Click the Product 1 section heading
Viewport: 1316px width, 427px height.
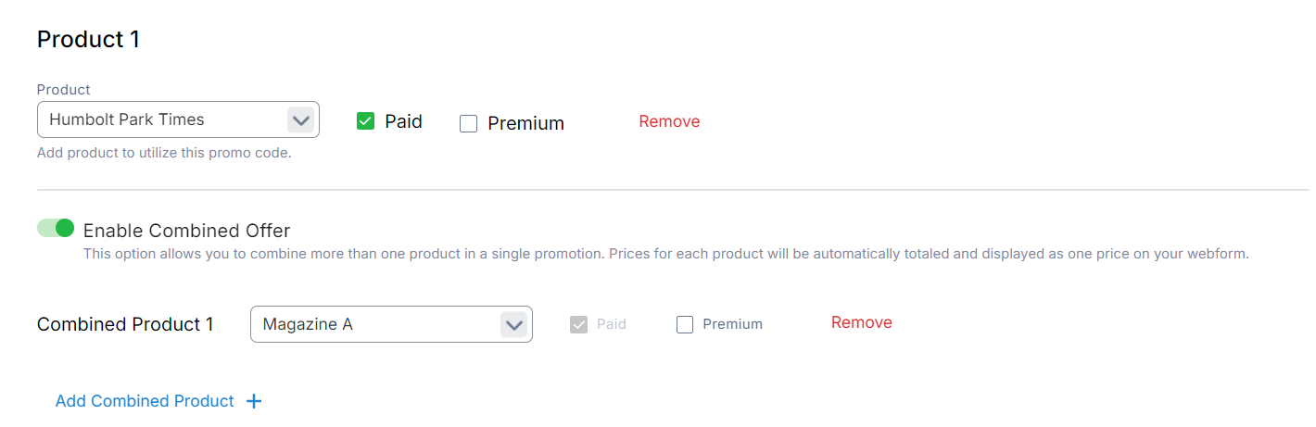point(88,40)
